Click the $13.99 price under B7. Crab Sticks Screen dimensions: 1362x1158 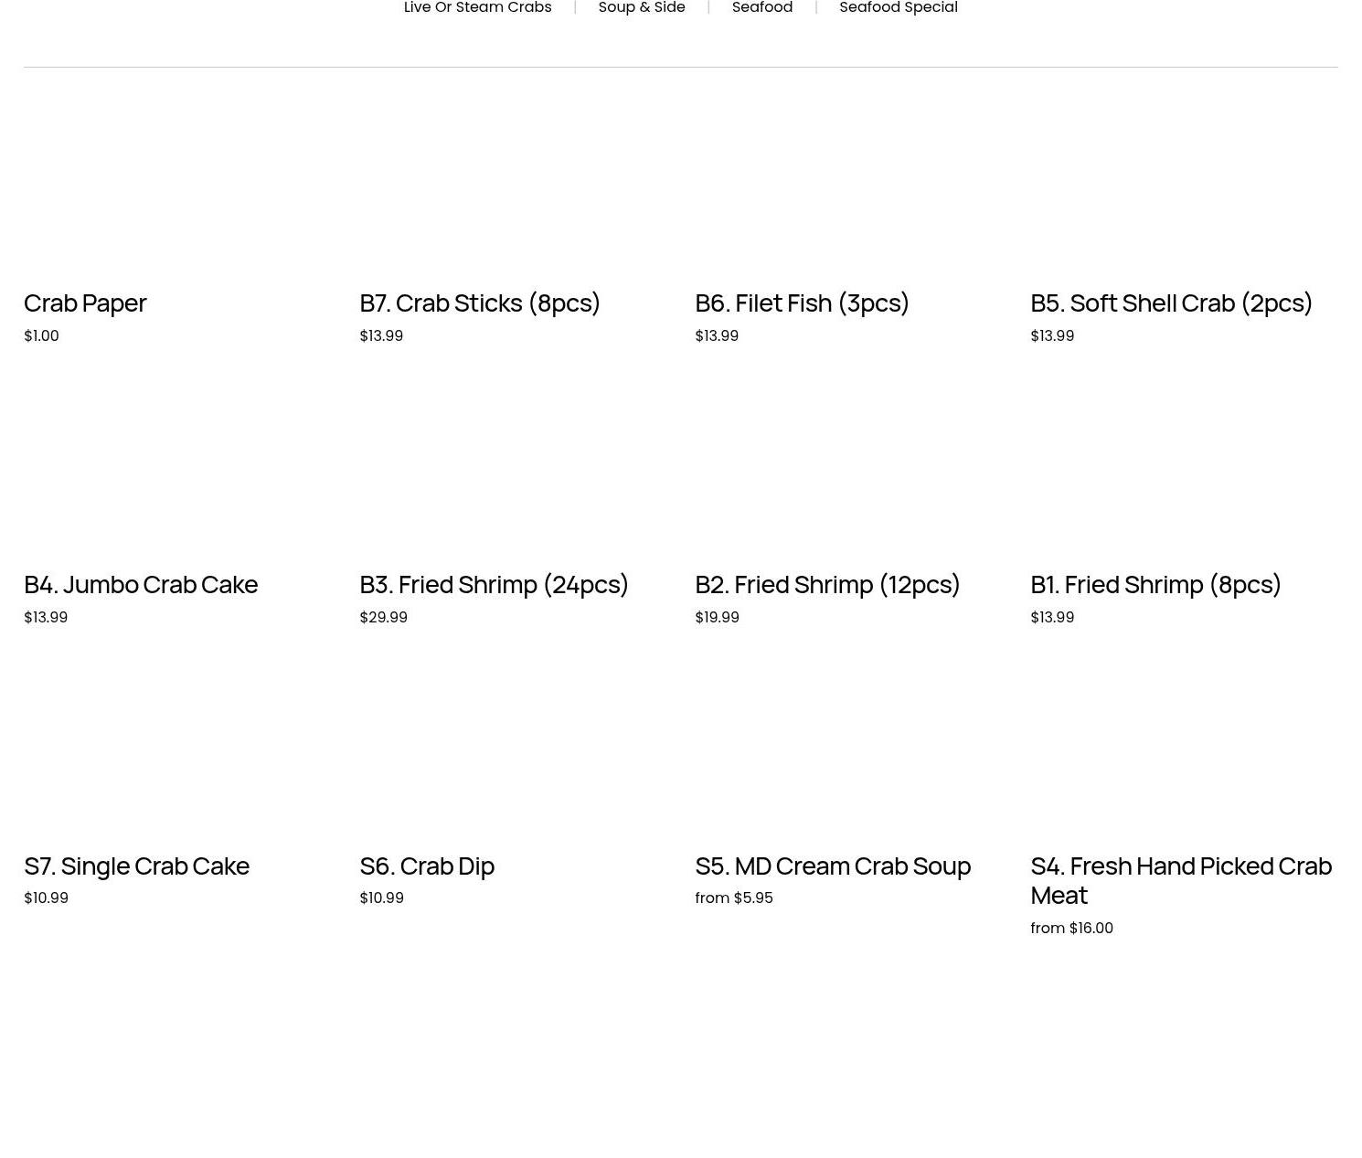pyautogui.click(x=381, y=335)
